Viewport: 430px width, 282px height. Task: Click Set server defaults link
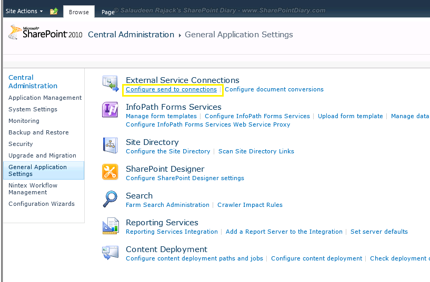(379, 232)
